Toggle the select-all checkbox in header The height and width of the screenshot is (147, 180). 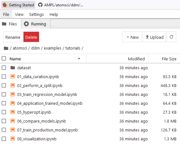pos(4,58)
